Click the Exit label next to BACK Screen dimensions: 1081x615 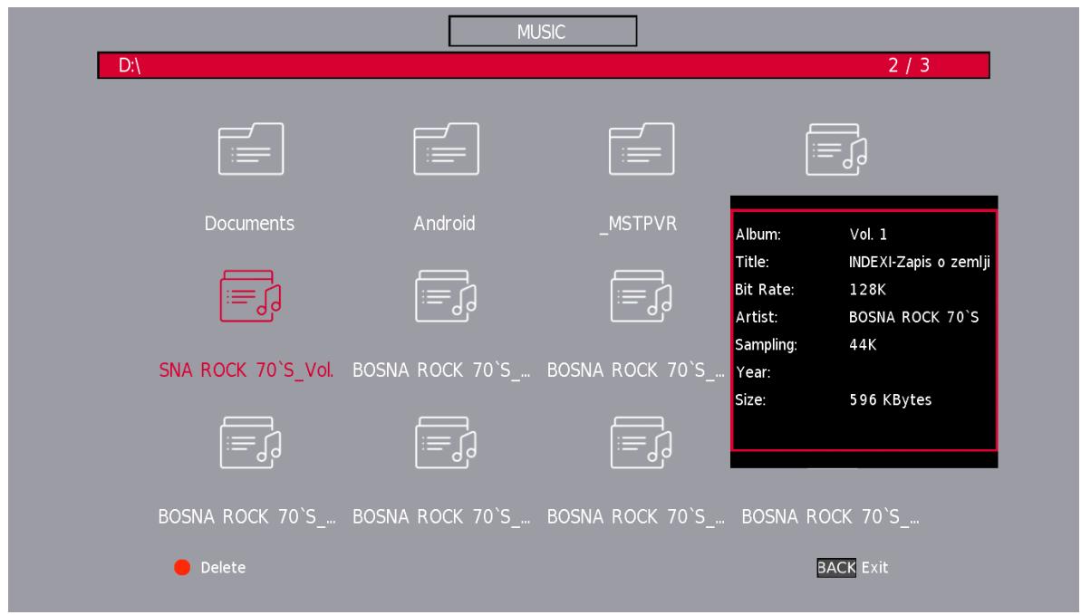coord(874,568)
